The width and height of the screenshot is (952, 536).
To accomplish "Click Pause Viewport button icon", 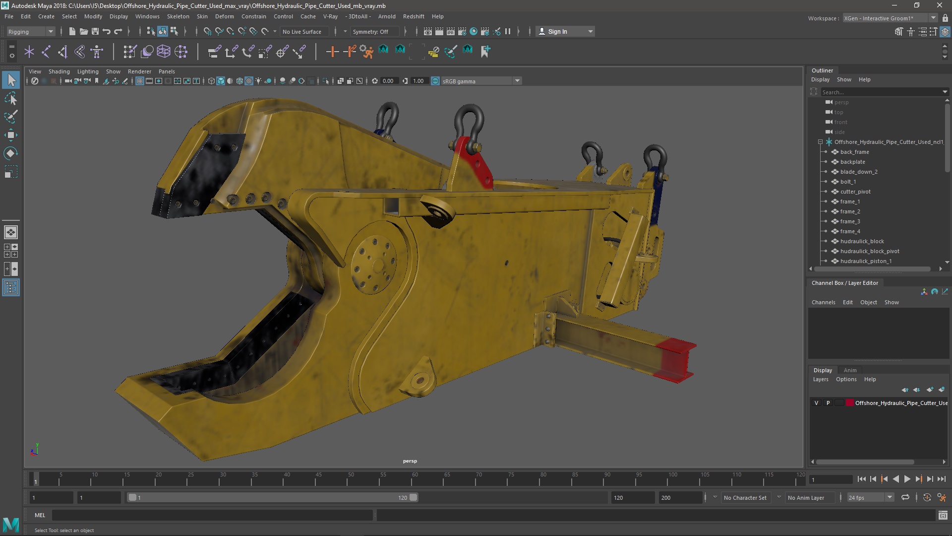I will pyautogui.click(x=508, y=31).
